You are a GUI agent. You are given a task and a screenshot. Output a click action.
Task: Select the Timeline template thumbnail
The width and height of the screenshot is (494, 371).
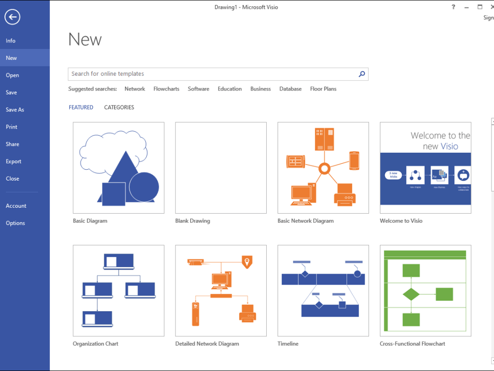coord(323,290)
